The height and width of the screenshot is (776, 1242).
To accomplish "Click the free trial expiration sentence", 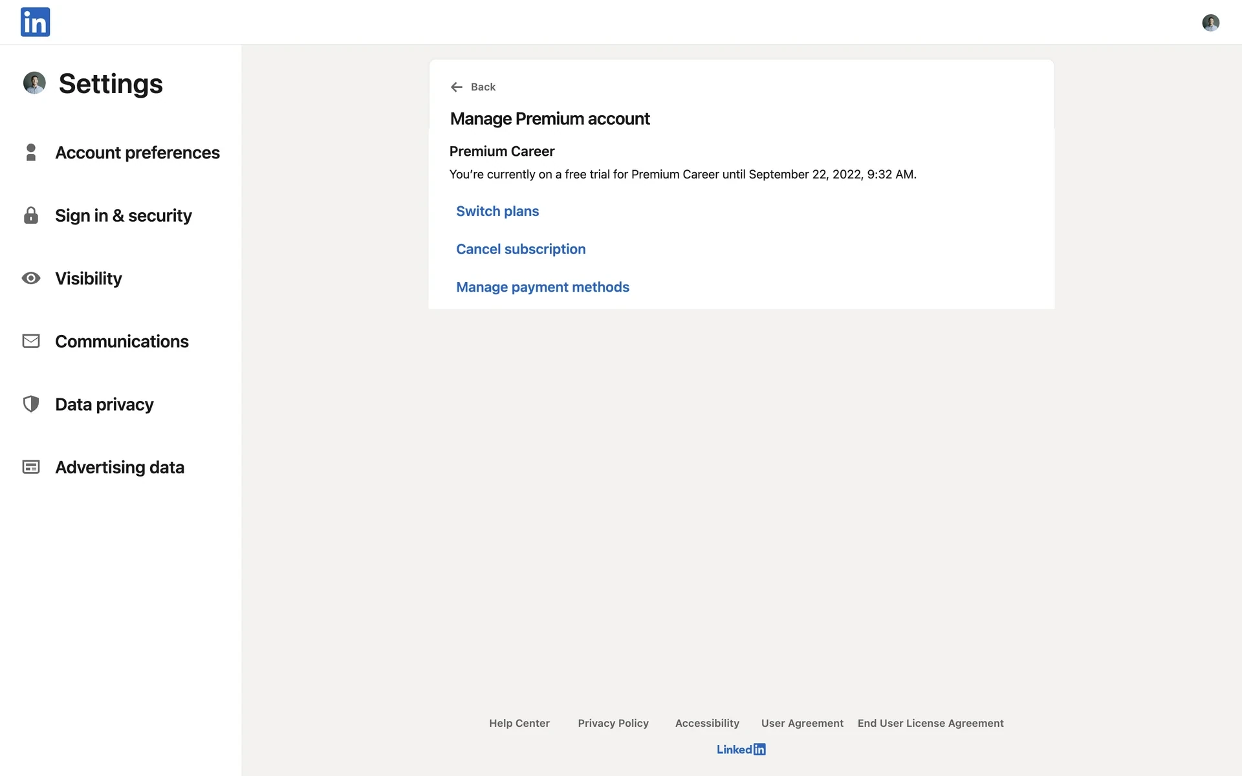I will [x=683, y=175].
